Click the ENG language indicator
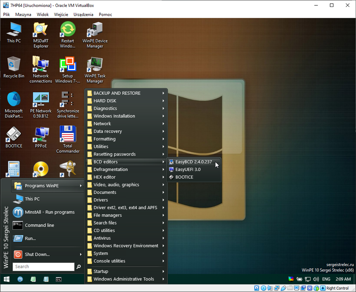 click(x=326, y=279)
